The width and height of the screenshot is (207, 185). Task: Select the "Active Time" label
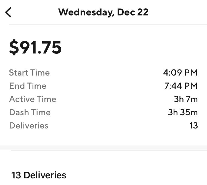pos(33,99)
